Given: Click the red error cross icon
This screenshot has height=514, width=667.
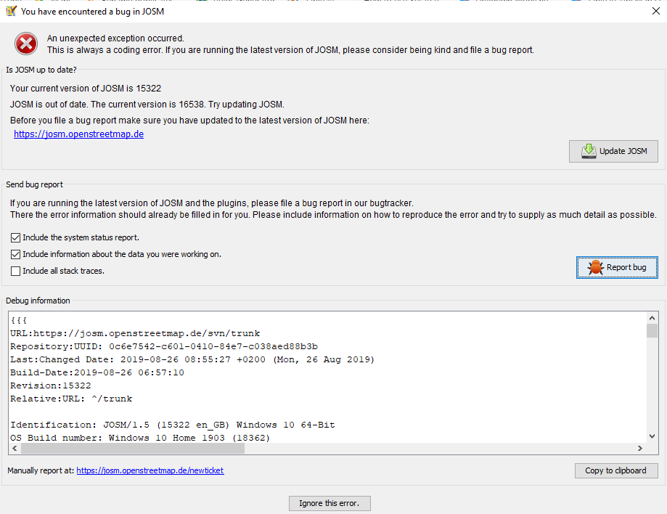Looking at the screenshot, I should point(26,44).
